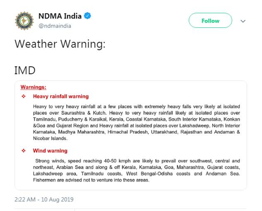Image resolution: width=262 pixels, height=211 pixels.
Task: Follow the NDMA India account
Action: pos(210,21)
